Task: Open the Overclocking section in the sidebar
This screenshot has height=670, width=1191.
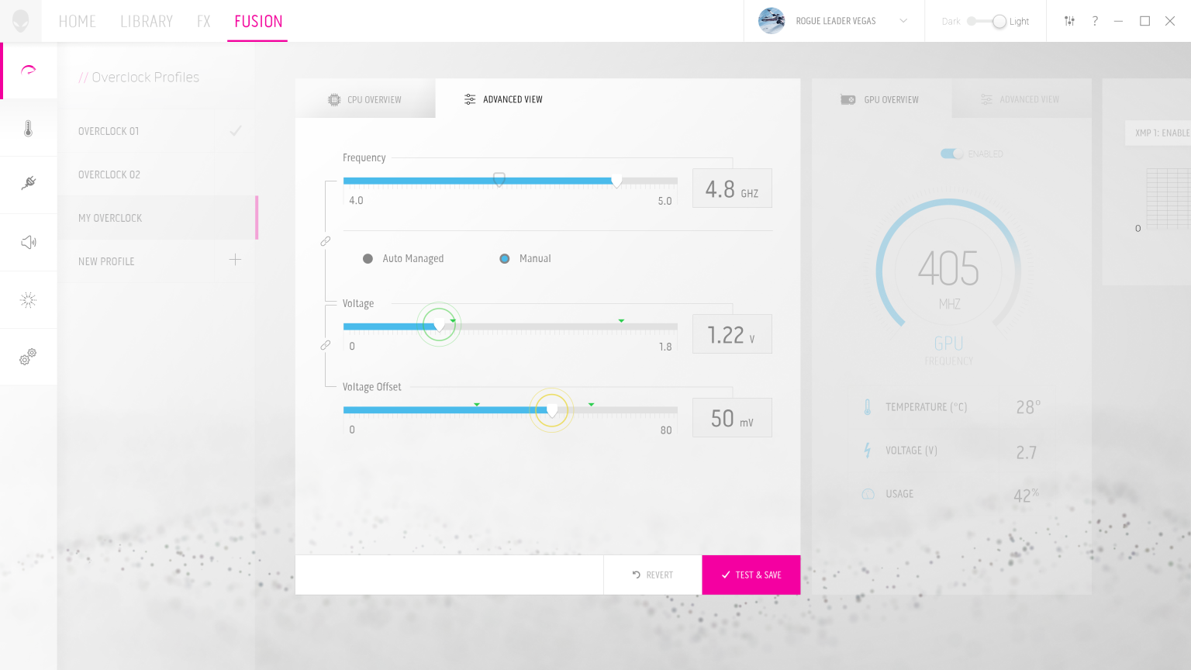Action: click(28, 70)
